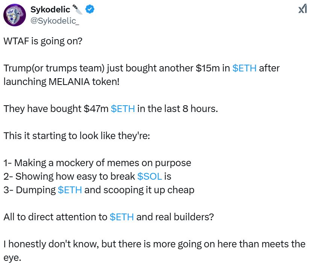Open the $SOL cashtag link
The image size is (309, 265).
pyautogui.click(x=150, y=176)
